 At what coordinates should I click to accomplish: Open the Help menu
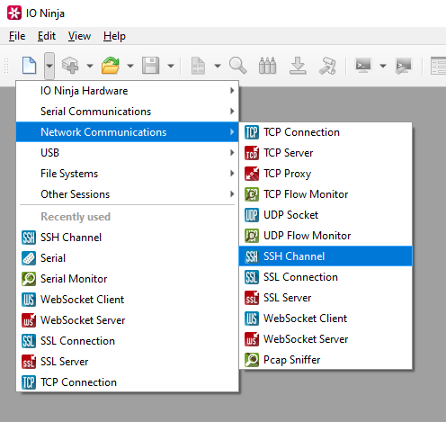tap(114, 36)
